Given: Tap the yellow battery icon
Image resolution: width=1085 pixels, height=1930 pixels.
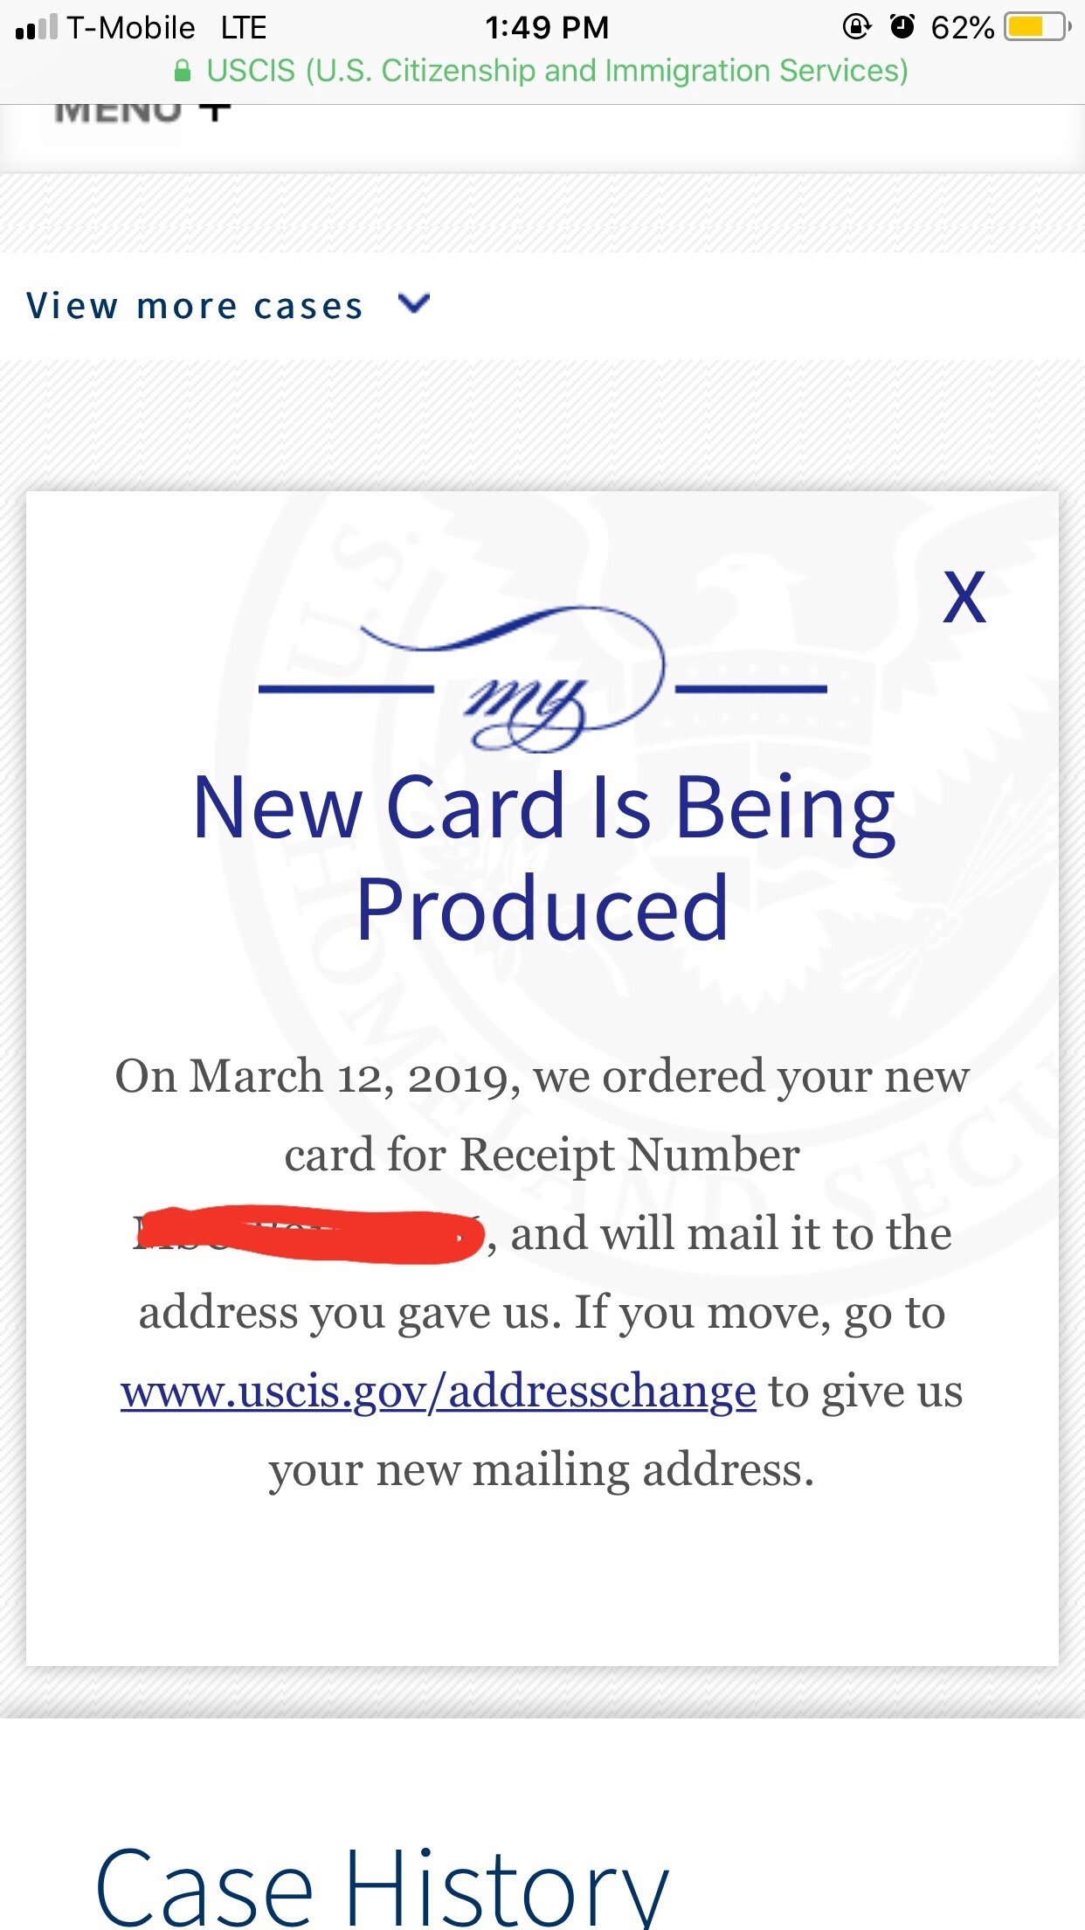Looking at the screenshot, I should tap(1036, 27).
